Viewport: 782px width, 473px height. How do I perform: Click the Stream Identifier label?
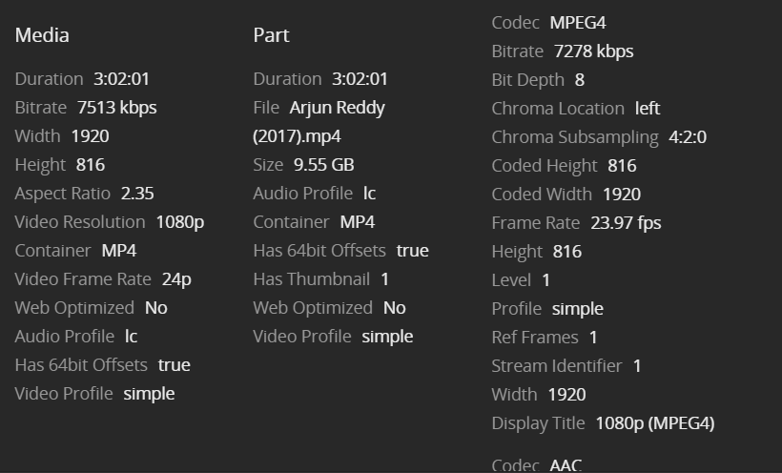[x=557, y=366]
